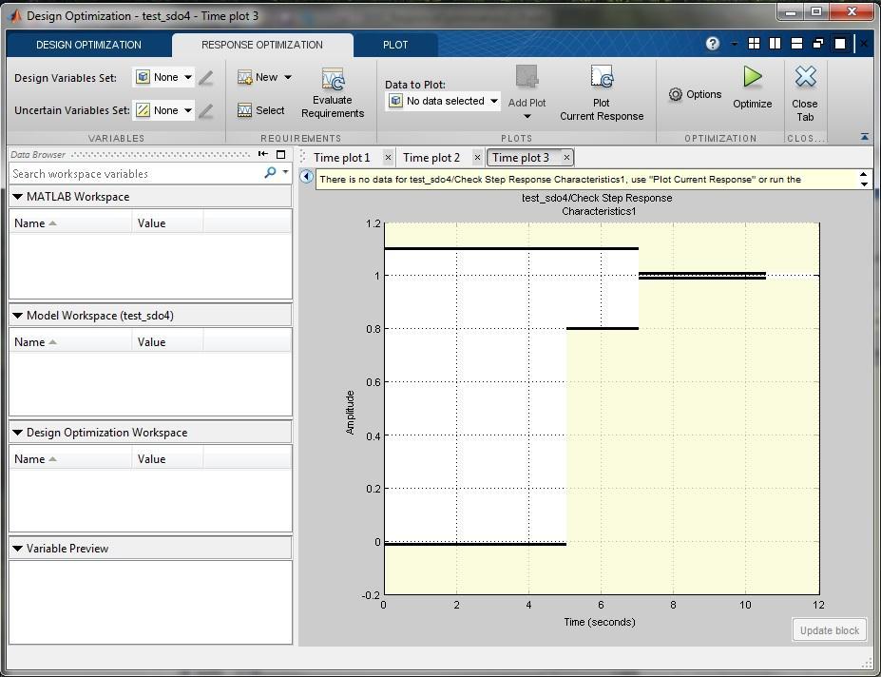Choose top/bottom tile layout icon
This screenshot has width=881, height=677.
796,44
